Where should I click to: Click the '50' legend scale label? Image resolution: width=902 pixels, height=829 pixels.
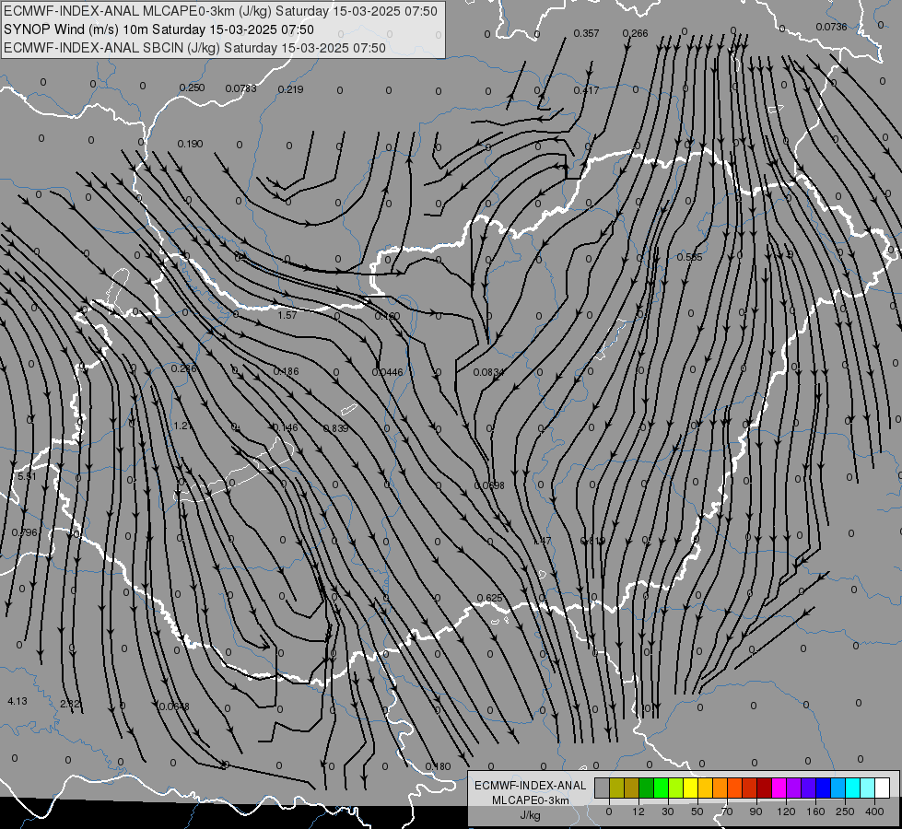coord(697,811)
